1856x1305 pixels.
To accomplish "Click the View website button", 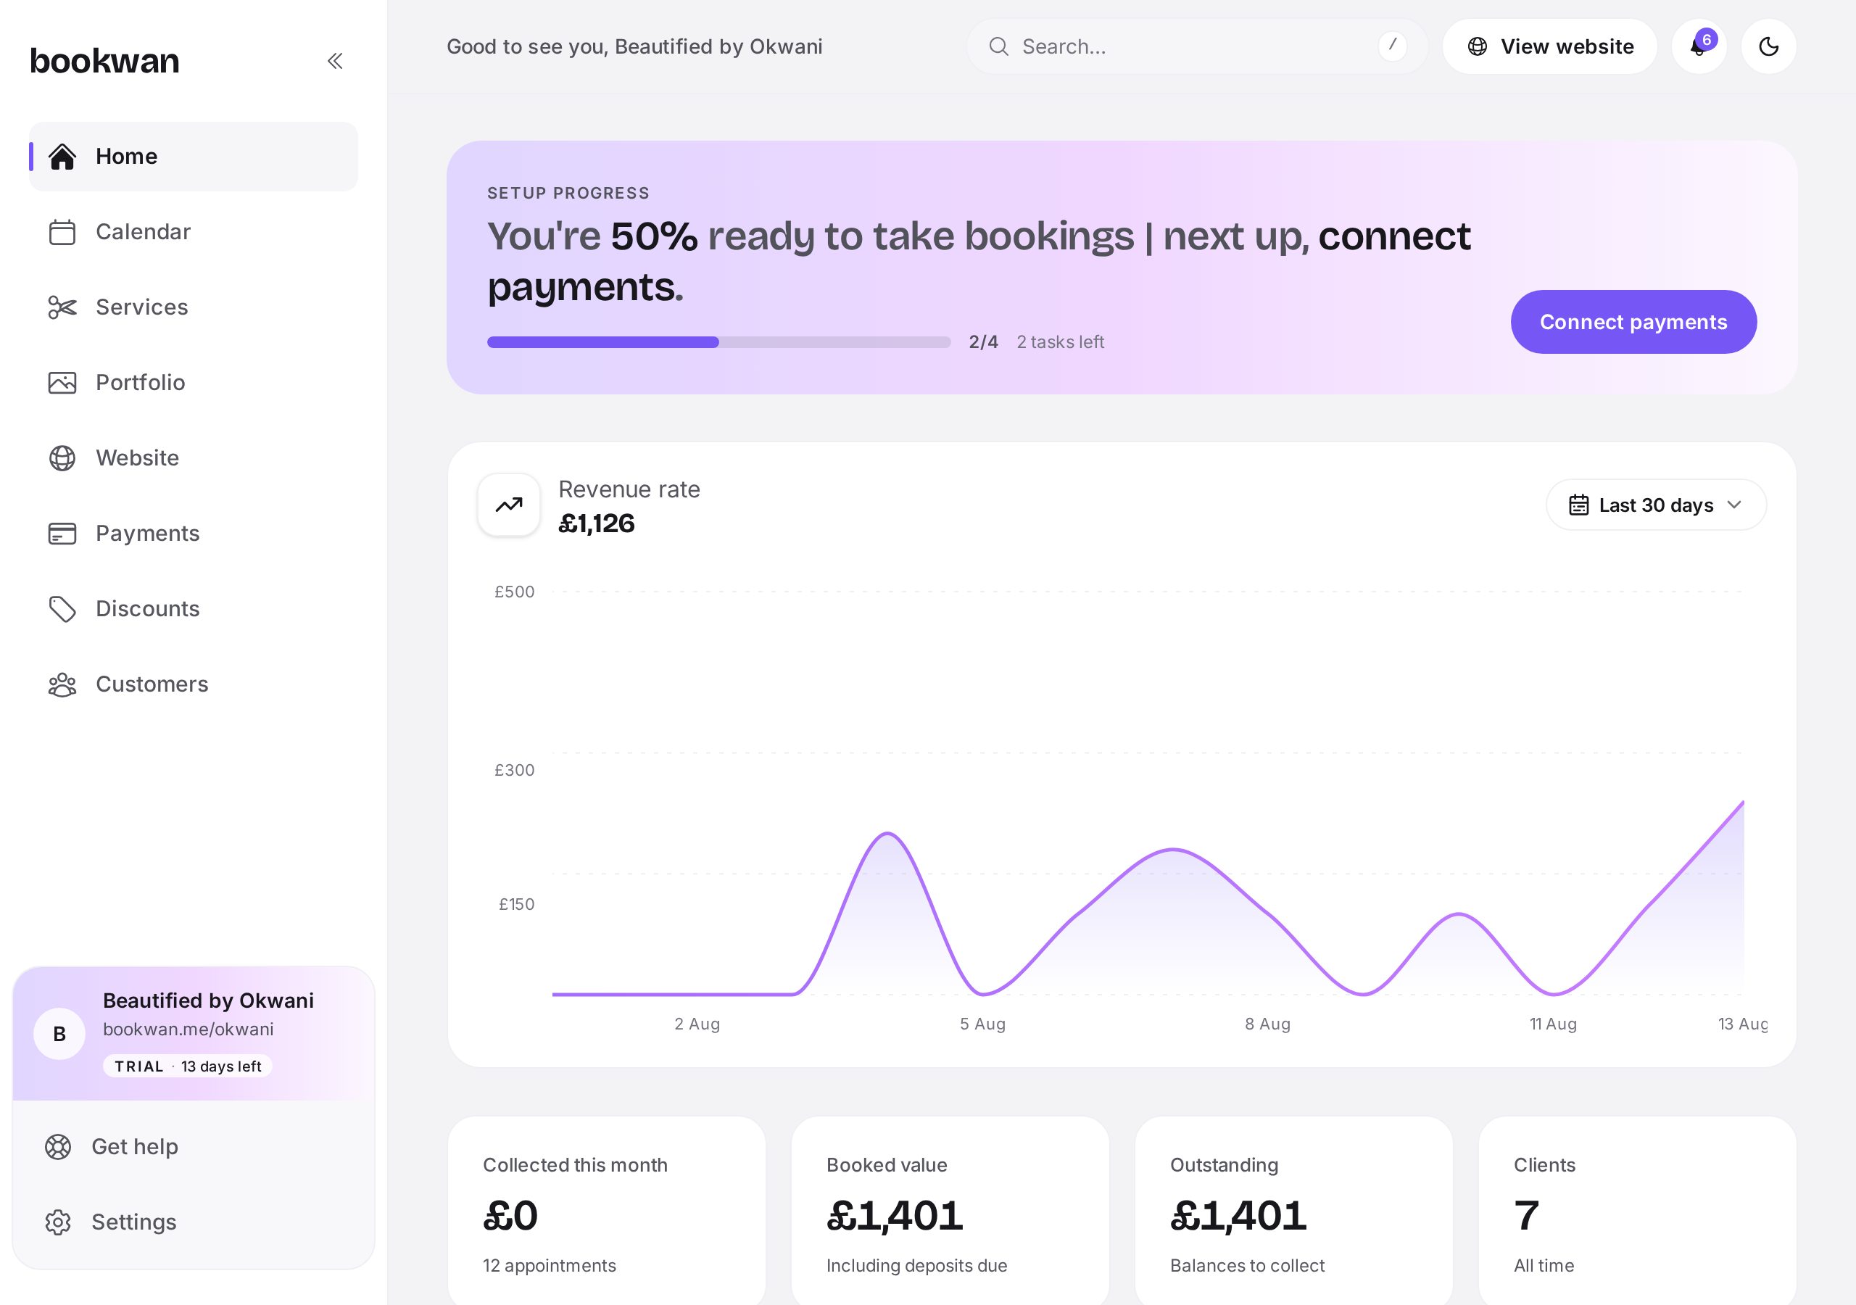I will click(1549, 46).
